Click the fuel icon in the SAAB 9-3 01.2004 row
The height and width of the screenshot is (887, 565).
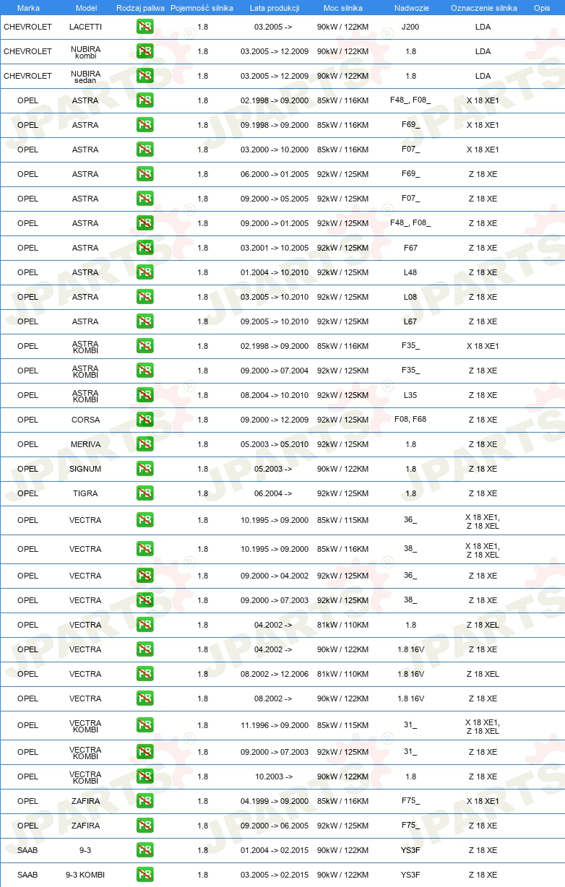point(145,850)
